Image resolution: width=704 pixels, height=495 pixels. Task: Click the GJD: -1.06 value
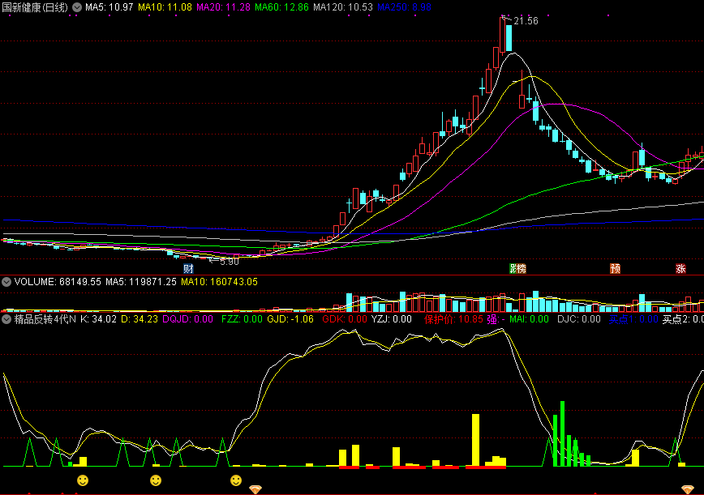(x=290, y=319)
